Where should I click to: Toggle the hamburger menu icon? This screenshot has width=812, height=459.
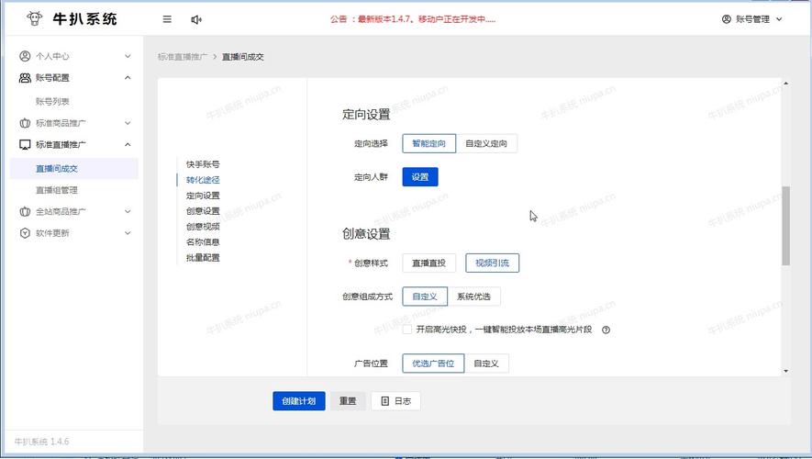(x=167, y=19)
